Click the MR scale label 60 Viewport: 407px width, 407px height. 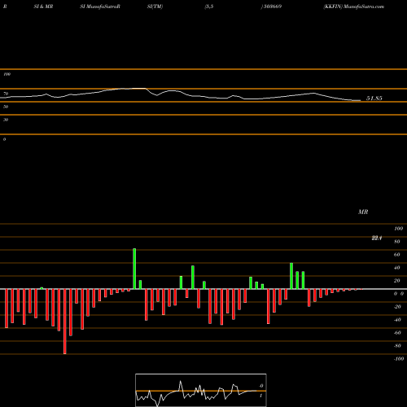(397, 255)
